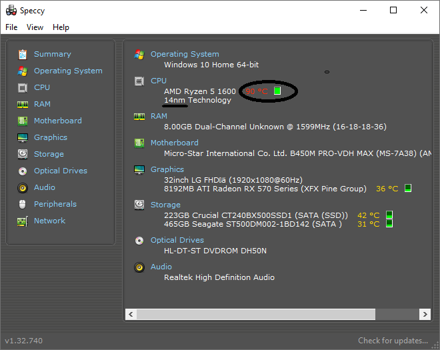Click the 90 °C CPU temperature value
The height and width of the screenshot is (350, 440).
(x=257, y=91)
